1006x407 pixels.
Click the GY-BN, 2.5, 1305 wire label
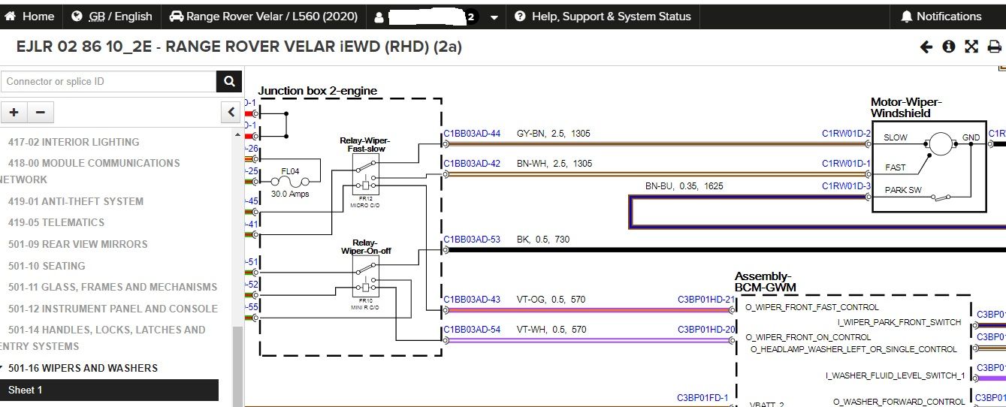(553, 134)
